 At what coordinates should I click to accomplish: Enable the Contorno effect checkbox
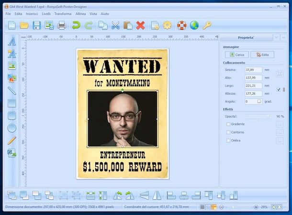click(228, 132)
